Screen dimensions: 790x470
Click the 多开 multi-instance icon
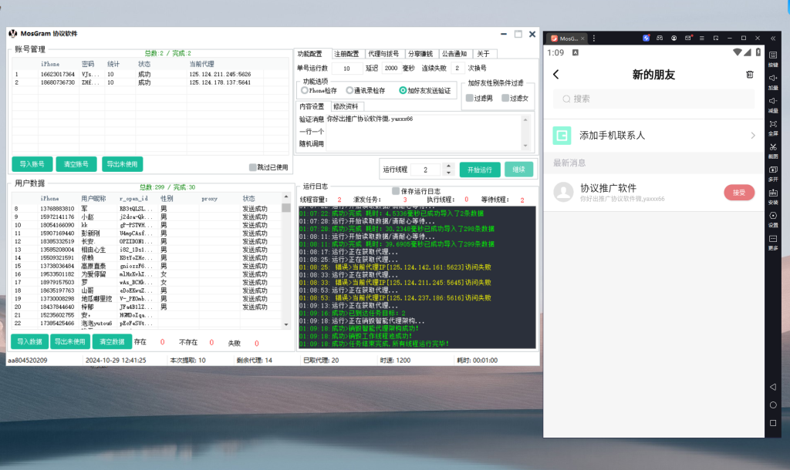pos(772,170)
